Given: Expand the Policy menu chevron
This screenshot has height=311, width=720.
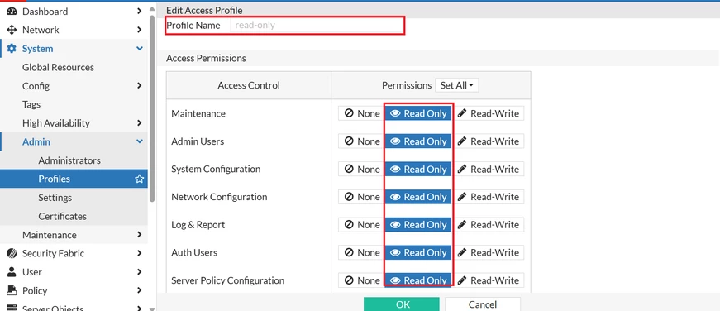Looking at the screenshot, I should point(140,290).
